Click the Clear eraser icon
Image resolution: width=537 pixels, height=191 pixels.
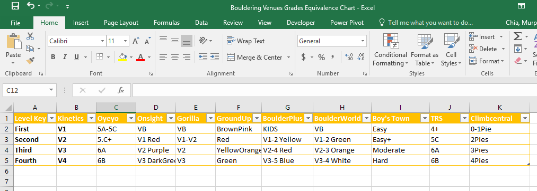click(x=517, y=61)
